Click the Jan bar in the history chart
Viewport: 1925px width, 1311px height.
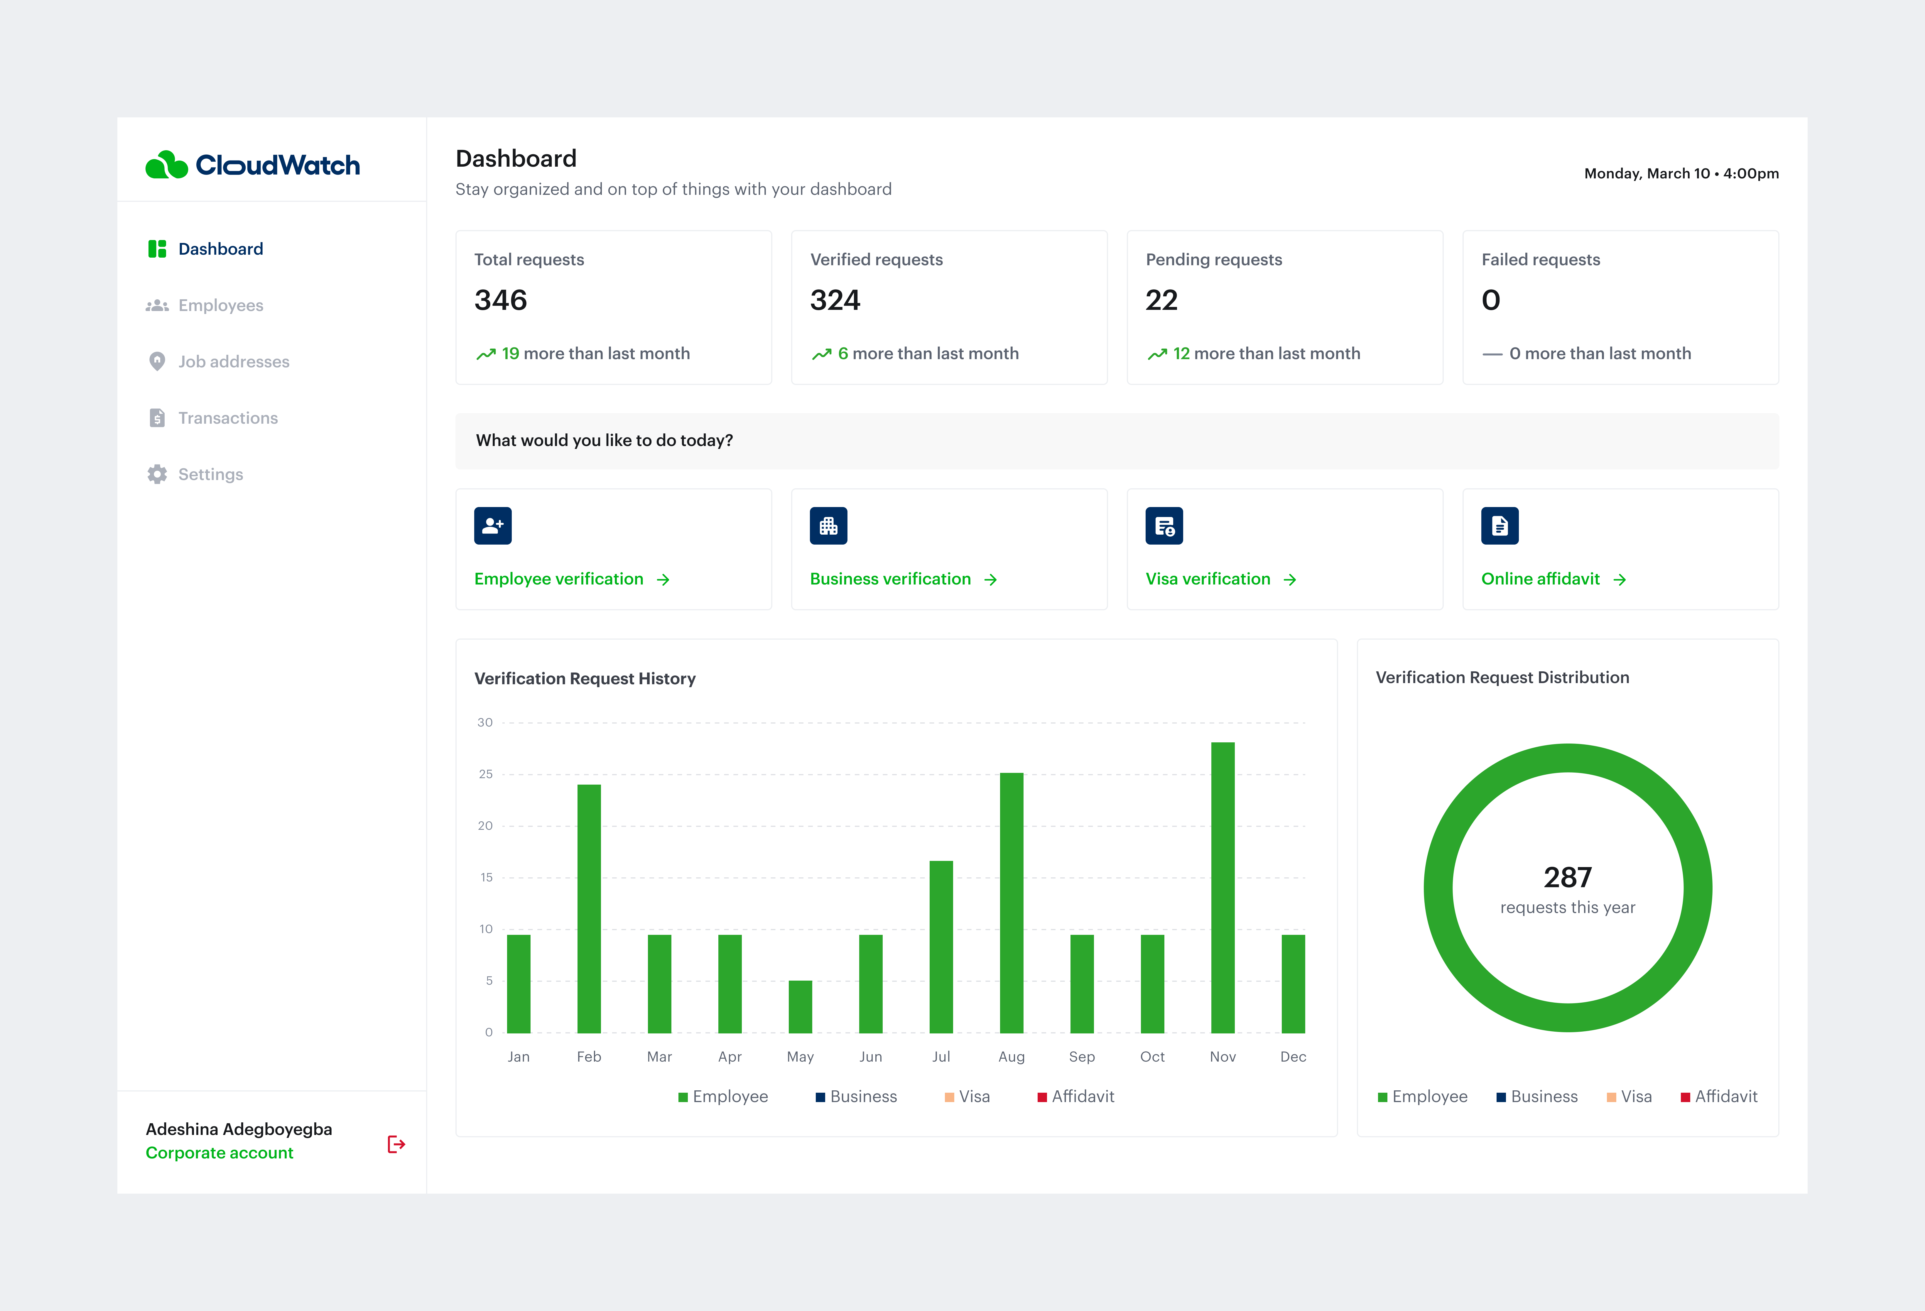point(519,984)
